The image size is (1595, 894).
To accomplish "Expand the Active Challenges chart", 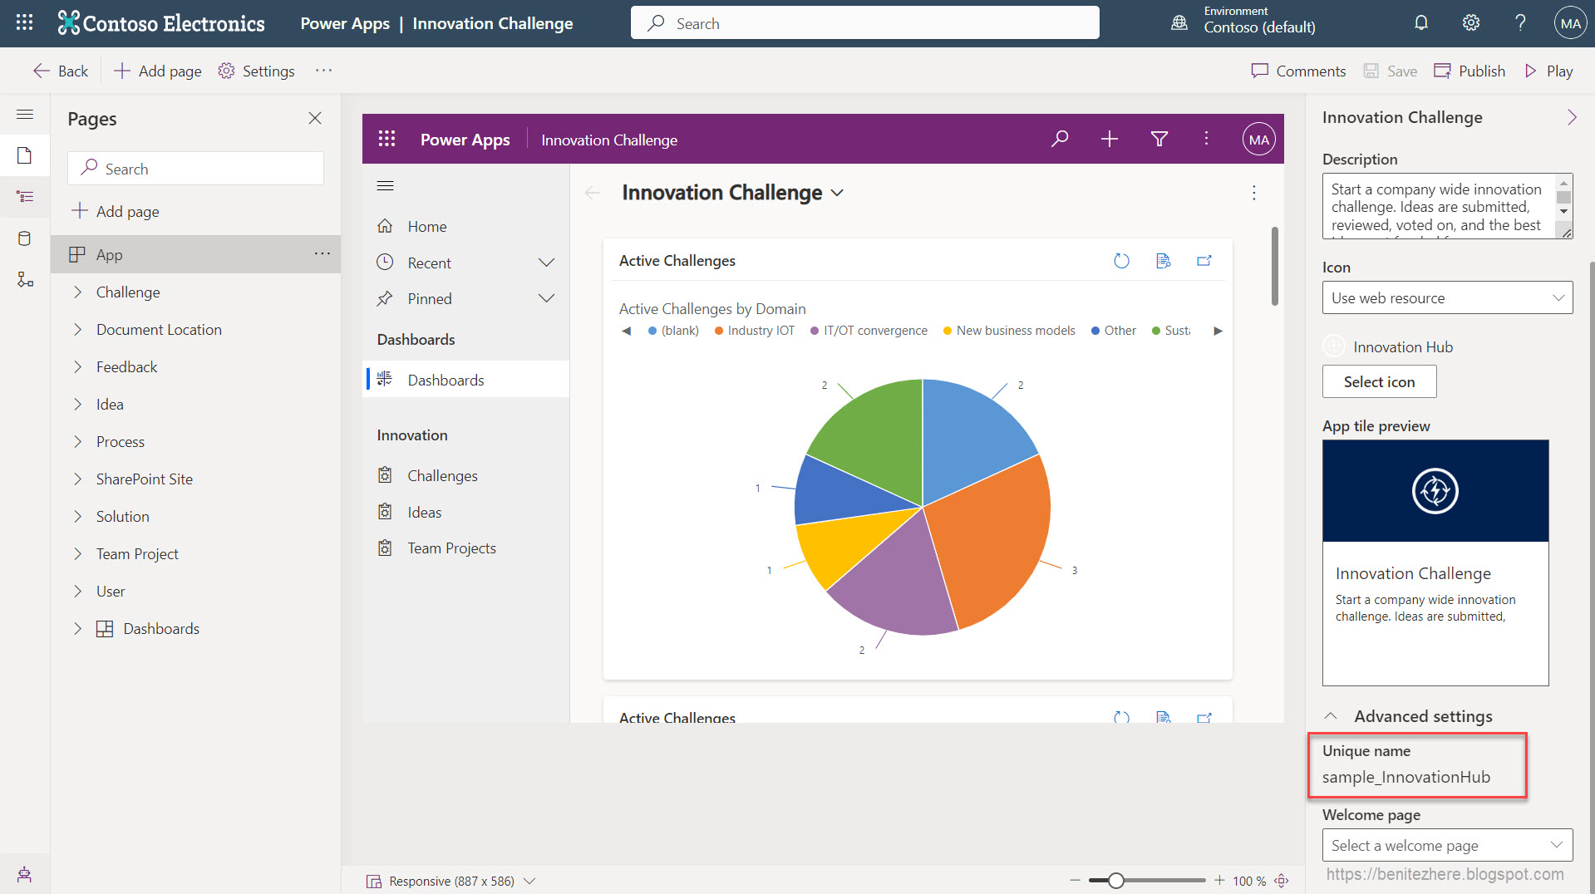I will [x=1204, y=261].
